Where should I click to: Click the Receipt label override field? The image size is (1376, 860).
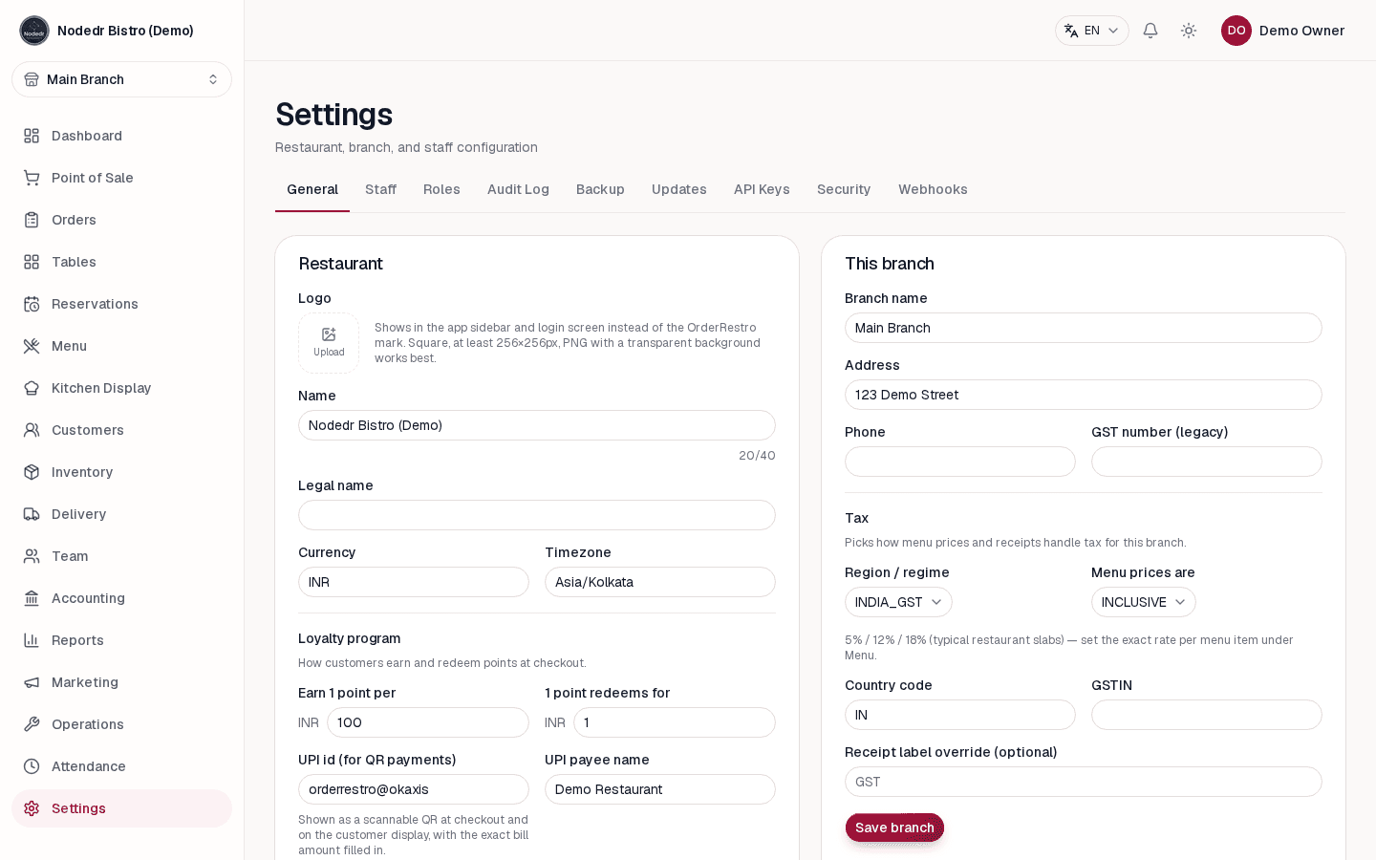(x=1084, y=782)
